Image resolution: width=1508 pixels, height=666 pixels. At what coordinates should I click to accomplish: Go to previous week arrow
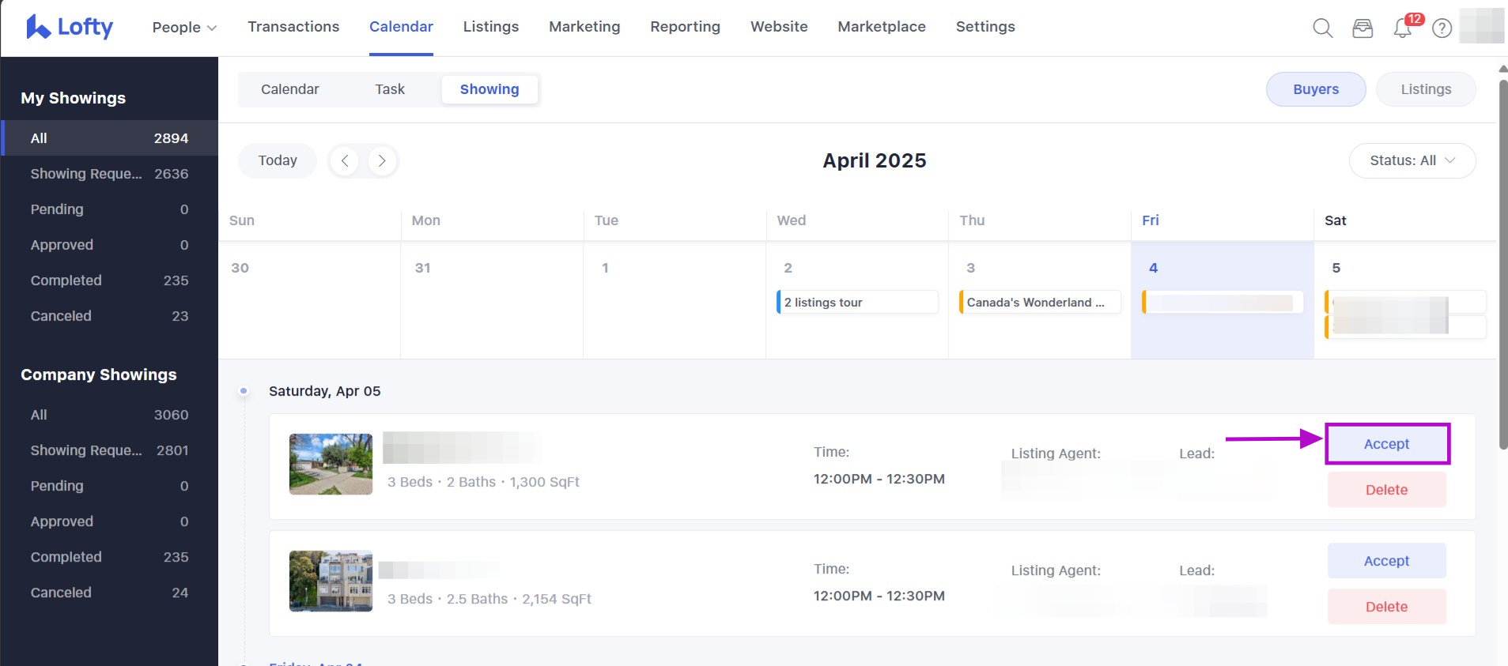click(x=345, y=160)
